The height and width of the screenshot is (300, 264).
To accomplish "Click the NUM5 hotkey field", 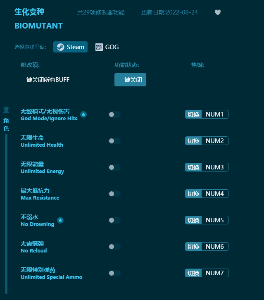I will 215,220.
